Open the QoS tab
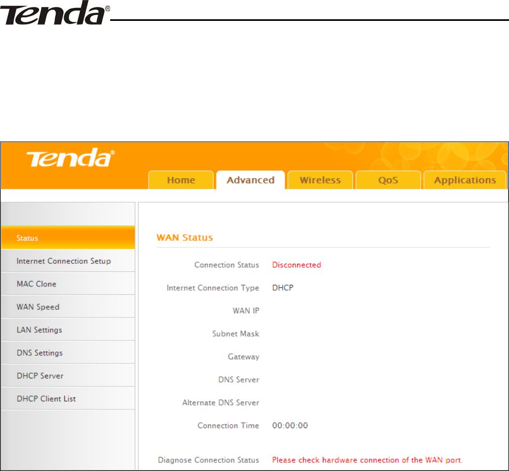Viewport: 509px width, 471px height. point(388,180)
